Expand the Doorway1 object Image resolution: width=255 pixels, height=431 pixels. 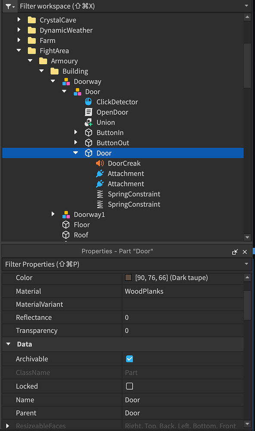53,214
